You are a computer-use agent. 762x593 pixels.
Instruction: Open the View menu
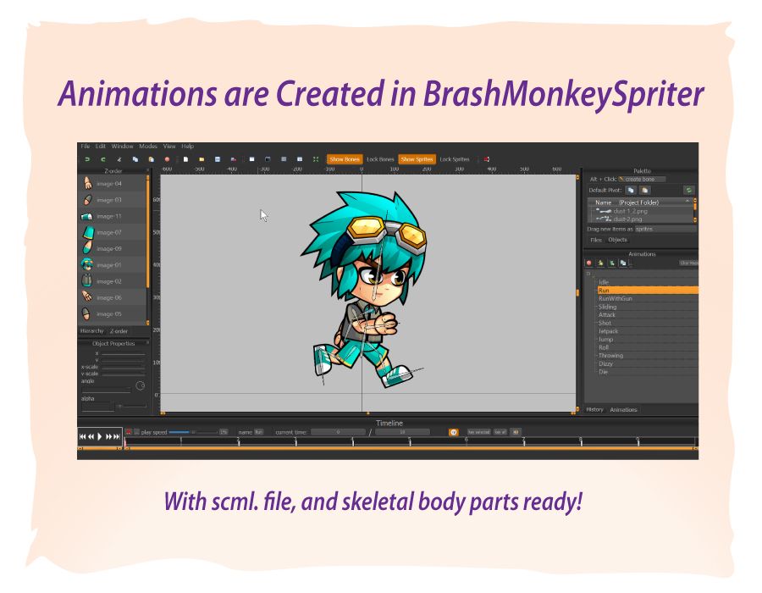point(169,147)
